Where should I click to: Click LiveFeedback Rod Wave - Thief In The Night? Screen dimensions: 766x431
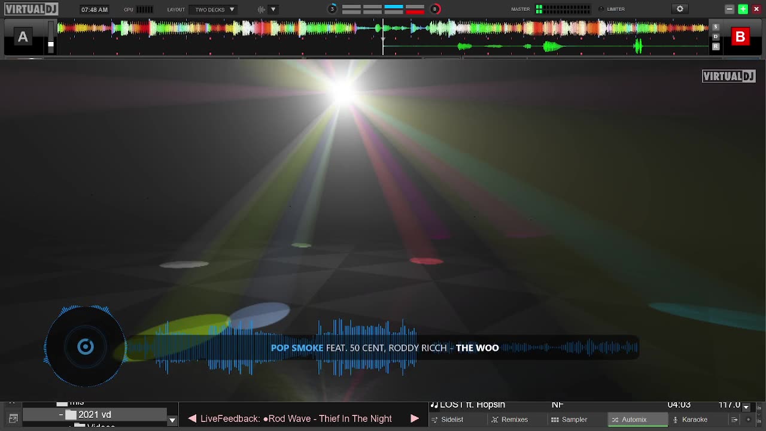296,419
